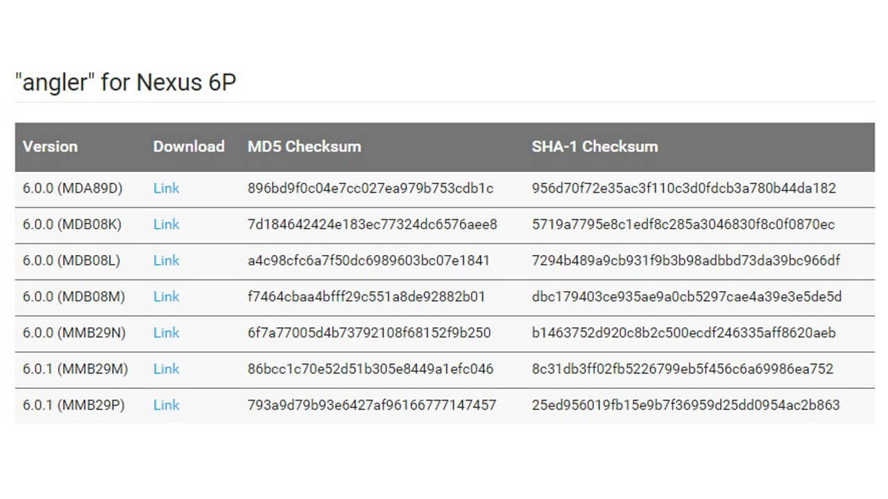Open the MDB08M download Link
This screenshot has width=888, height=499.
(x=166, y=297)
